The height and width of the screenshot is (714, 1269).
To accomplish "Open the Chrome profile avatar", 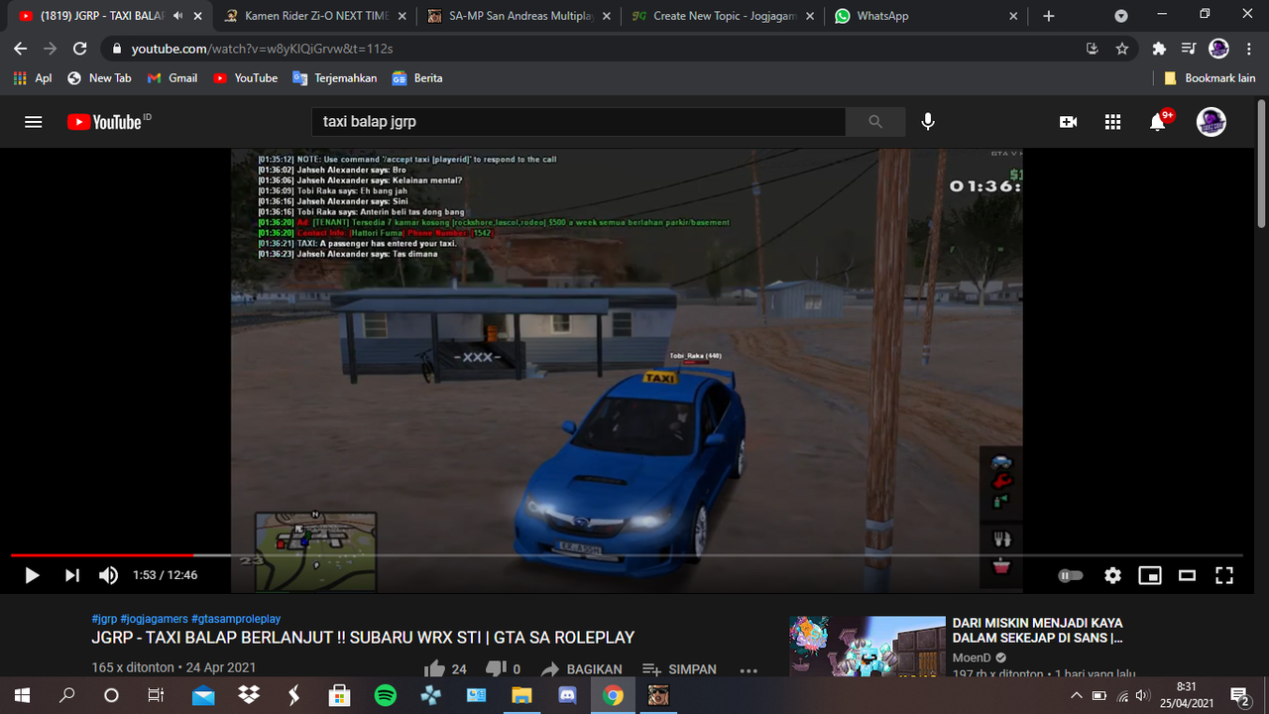I will point(1219,49).
